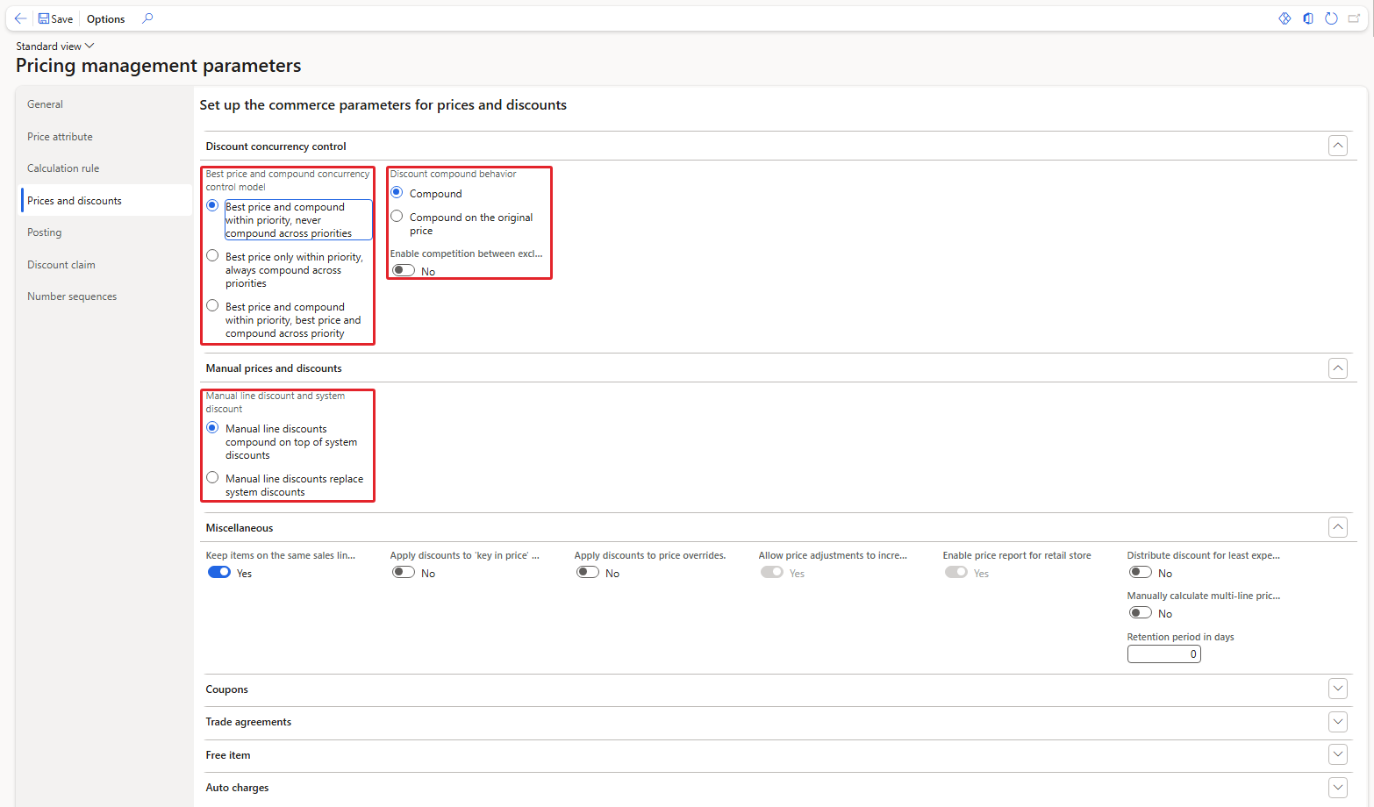This screenshot has height=807, width=1374.
Task: Select 'best price and compound across priority' option
Action: 212,305
